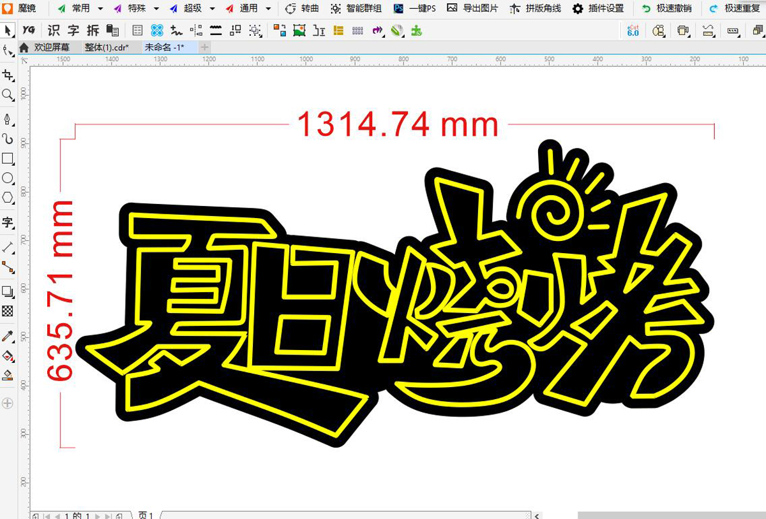Select the Crop tool
The height and width of the screenshot is (519, 766).
(8, 76)
